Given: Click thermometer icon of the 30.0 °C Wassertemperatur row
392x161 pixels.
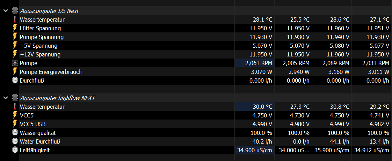Looking at the screenshot, I should click(15, 107).
